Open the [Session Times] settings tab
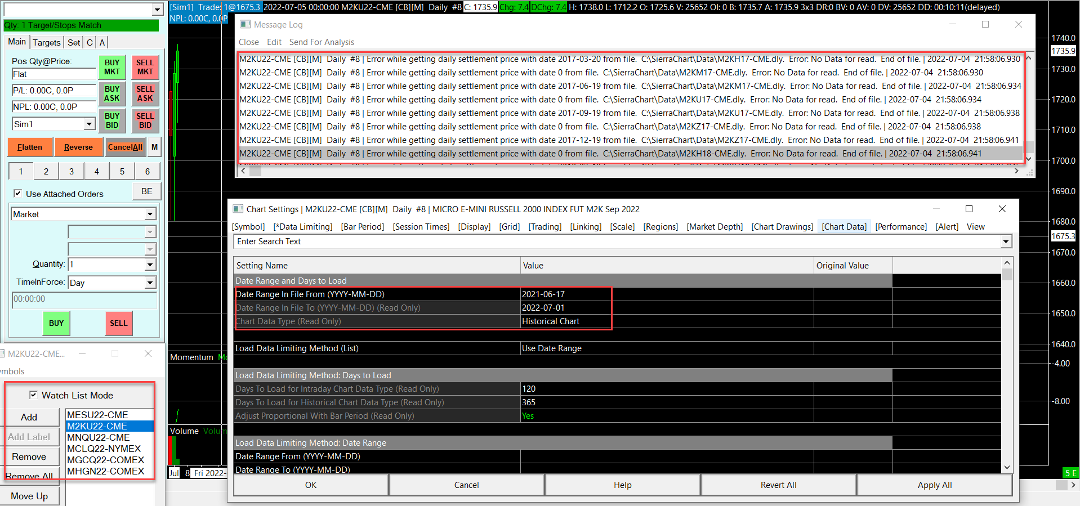Viewport: 1080px width, 506px height. pos(421,226)
